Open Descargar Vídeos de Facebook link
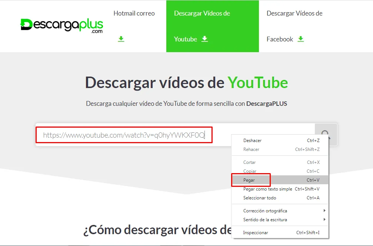 [294, 26]
